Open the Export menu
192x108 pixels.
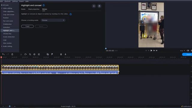[21, 1]
